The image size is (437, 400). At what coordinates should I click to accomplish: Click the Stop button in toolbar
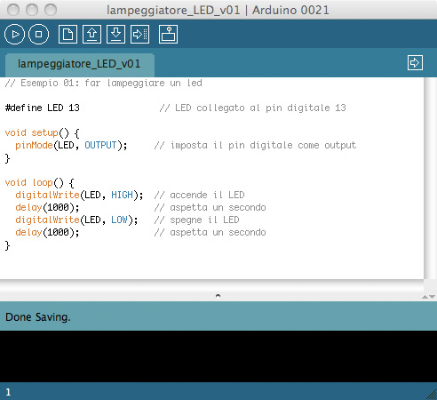38,35
